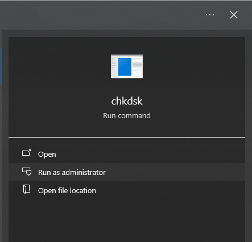Click the Run as administrator shield icon
Image resolution: width=252 pixels, height=242 pixels.
(27, 172)
